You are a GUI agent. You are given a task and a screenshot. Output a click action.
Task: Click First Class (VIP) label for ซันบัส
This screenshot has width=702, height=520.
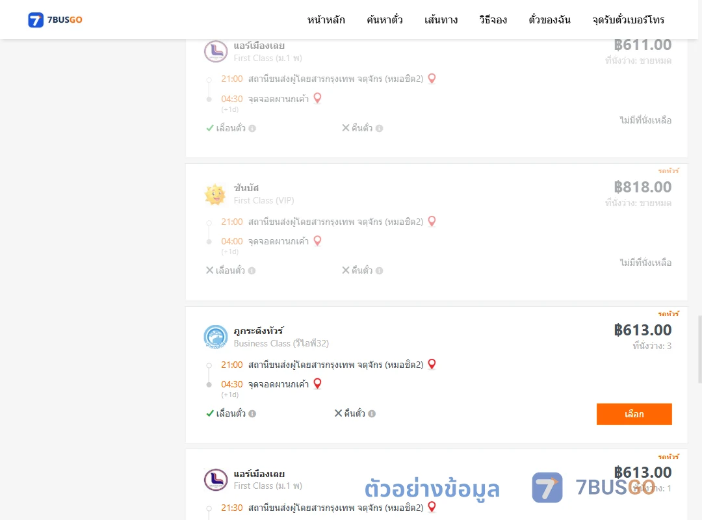tap(264, 201)
